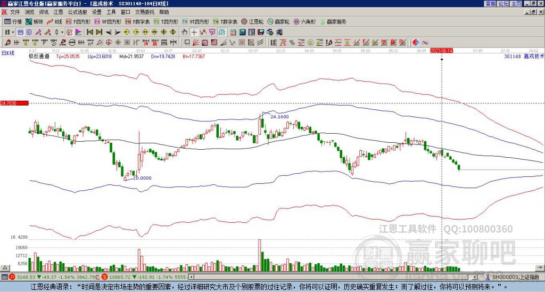Open the 9T四方形 tool
This screenshot has height=292, width=545.
(x=196, y=21)
